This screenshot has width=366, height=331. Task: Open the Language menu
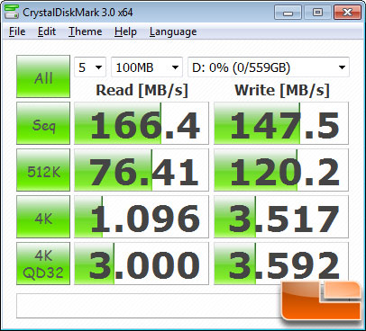(173, 31)
